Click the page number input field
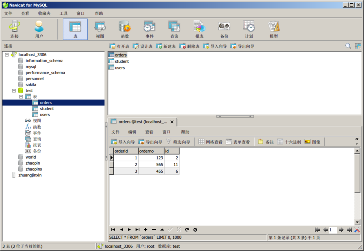364x251 pixels. tap(333, 230)
